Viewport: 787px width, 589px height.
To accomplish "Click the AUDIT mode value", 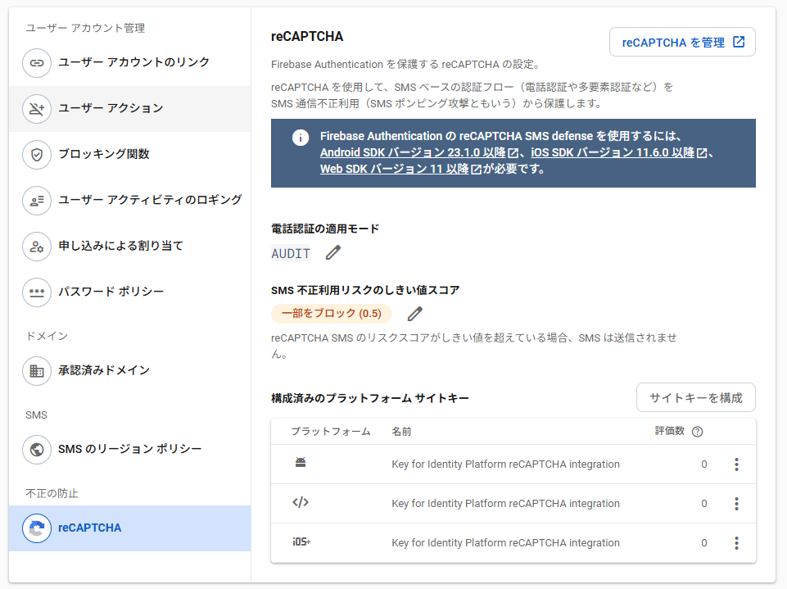I will [291, 254].
